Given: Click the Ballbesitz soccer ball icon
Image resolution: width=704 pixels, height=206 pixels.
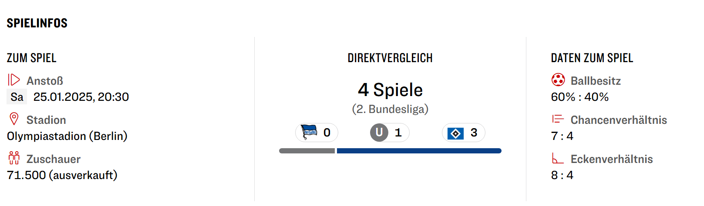Looking at the screenshot, I should [558, 80].
